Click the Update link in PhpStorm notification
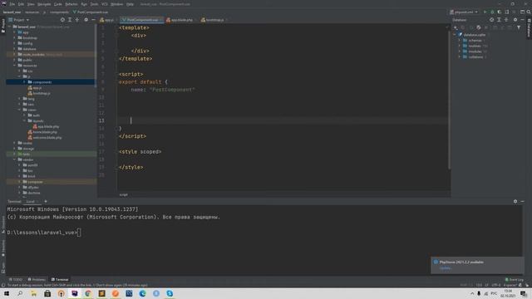 [x=445, y=268]
